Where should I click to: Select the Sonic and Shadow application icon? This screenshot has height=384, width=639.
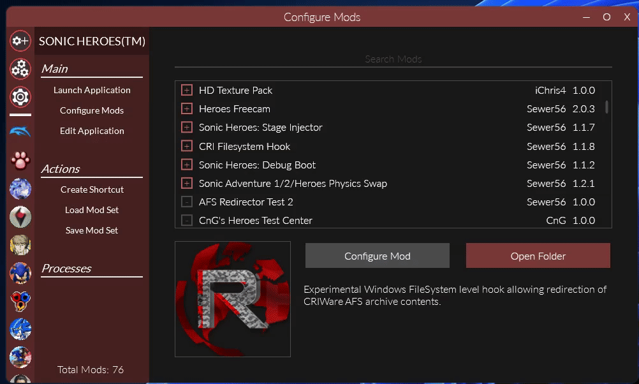pos(20,357)
